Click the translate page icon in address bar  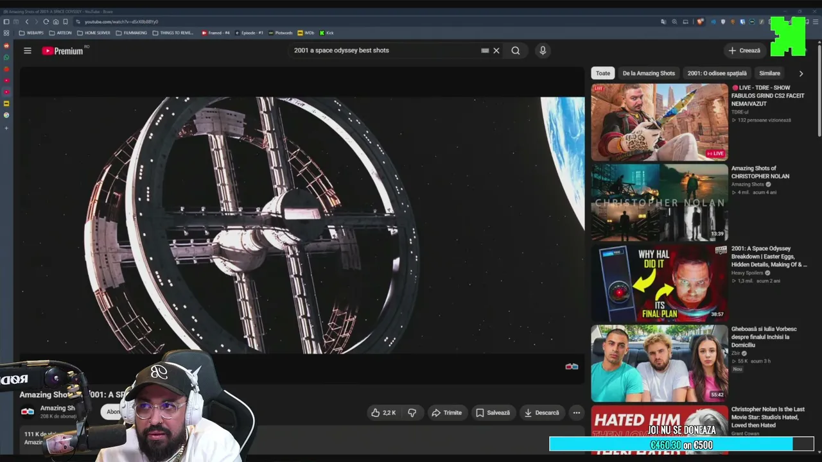(x=664, y=22)
